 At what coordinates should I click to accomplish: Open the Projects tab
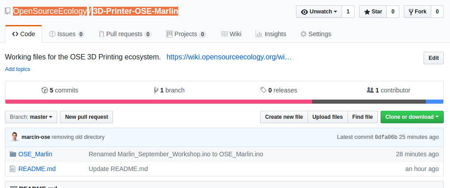pos(186,34)
